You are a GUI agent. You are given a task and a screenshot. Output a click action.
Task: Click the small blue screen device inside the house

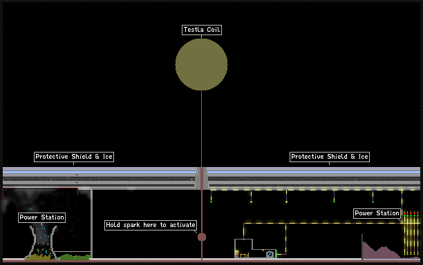(270, 254)
